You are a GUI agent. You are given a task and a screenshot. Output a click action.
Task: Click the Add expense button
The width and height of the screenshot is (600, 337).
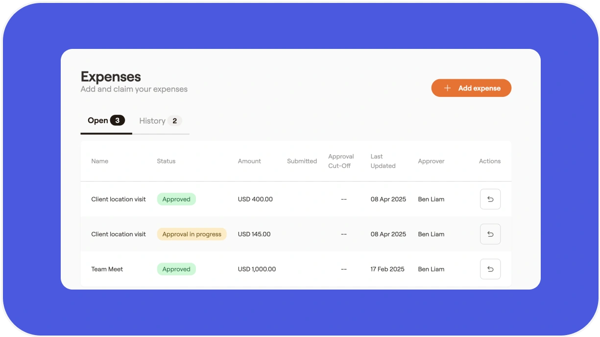point(471,88)
